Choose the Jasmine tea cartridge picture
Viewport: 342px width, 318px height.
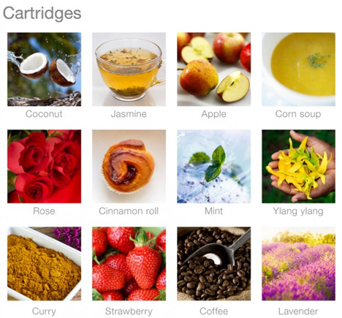tap(129, 69)
